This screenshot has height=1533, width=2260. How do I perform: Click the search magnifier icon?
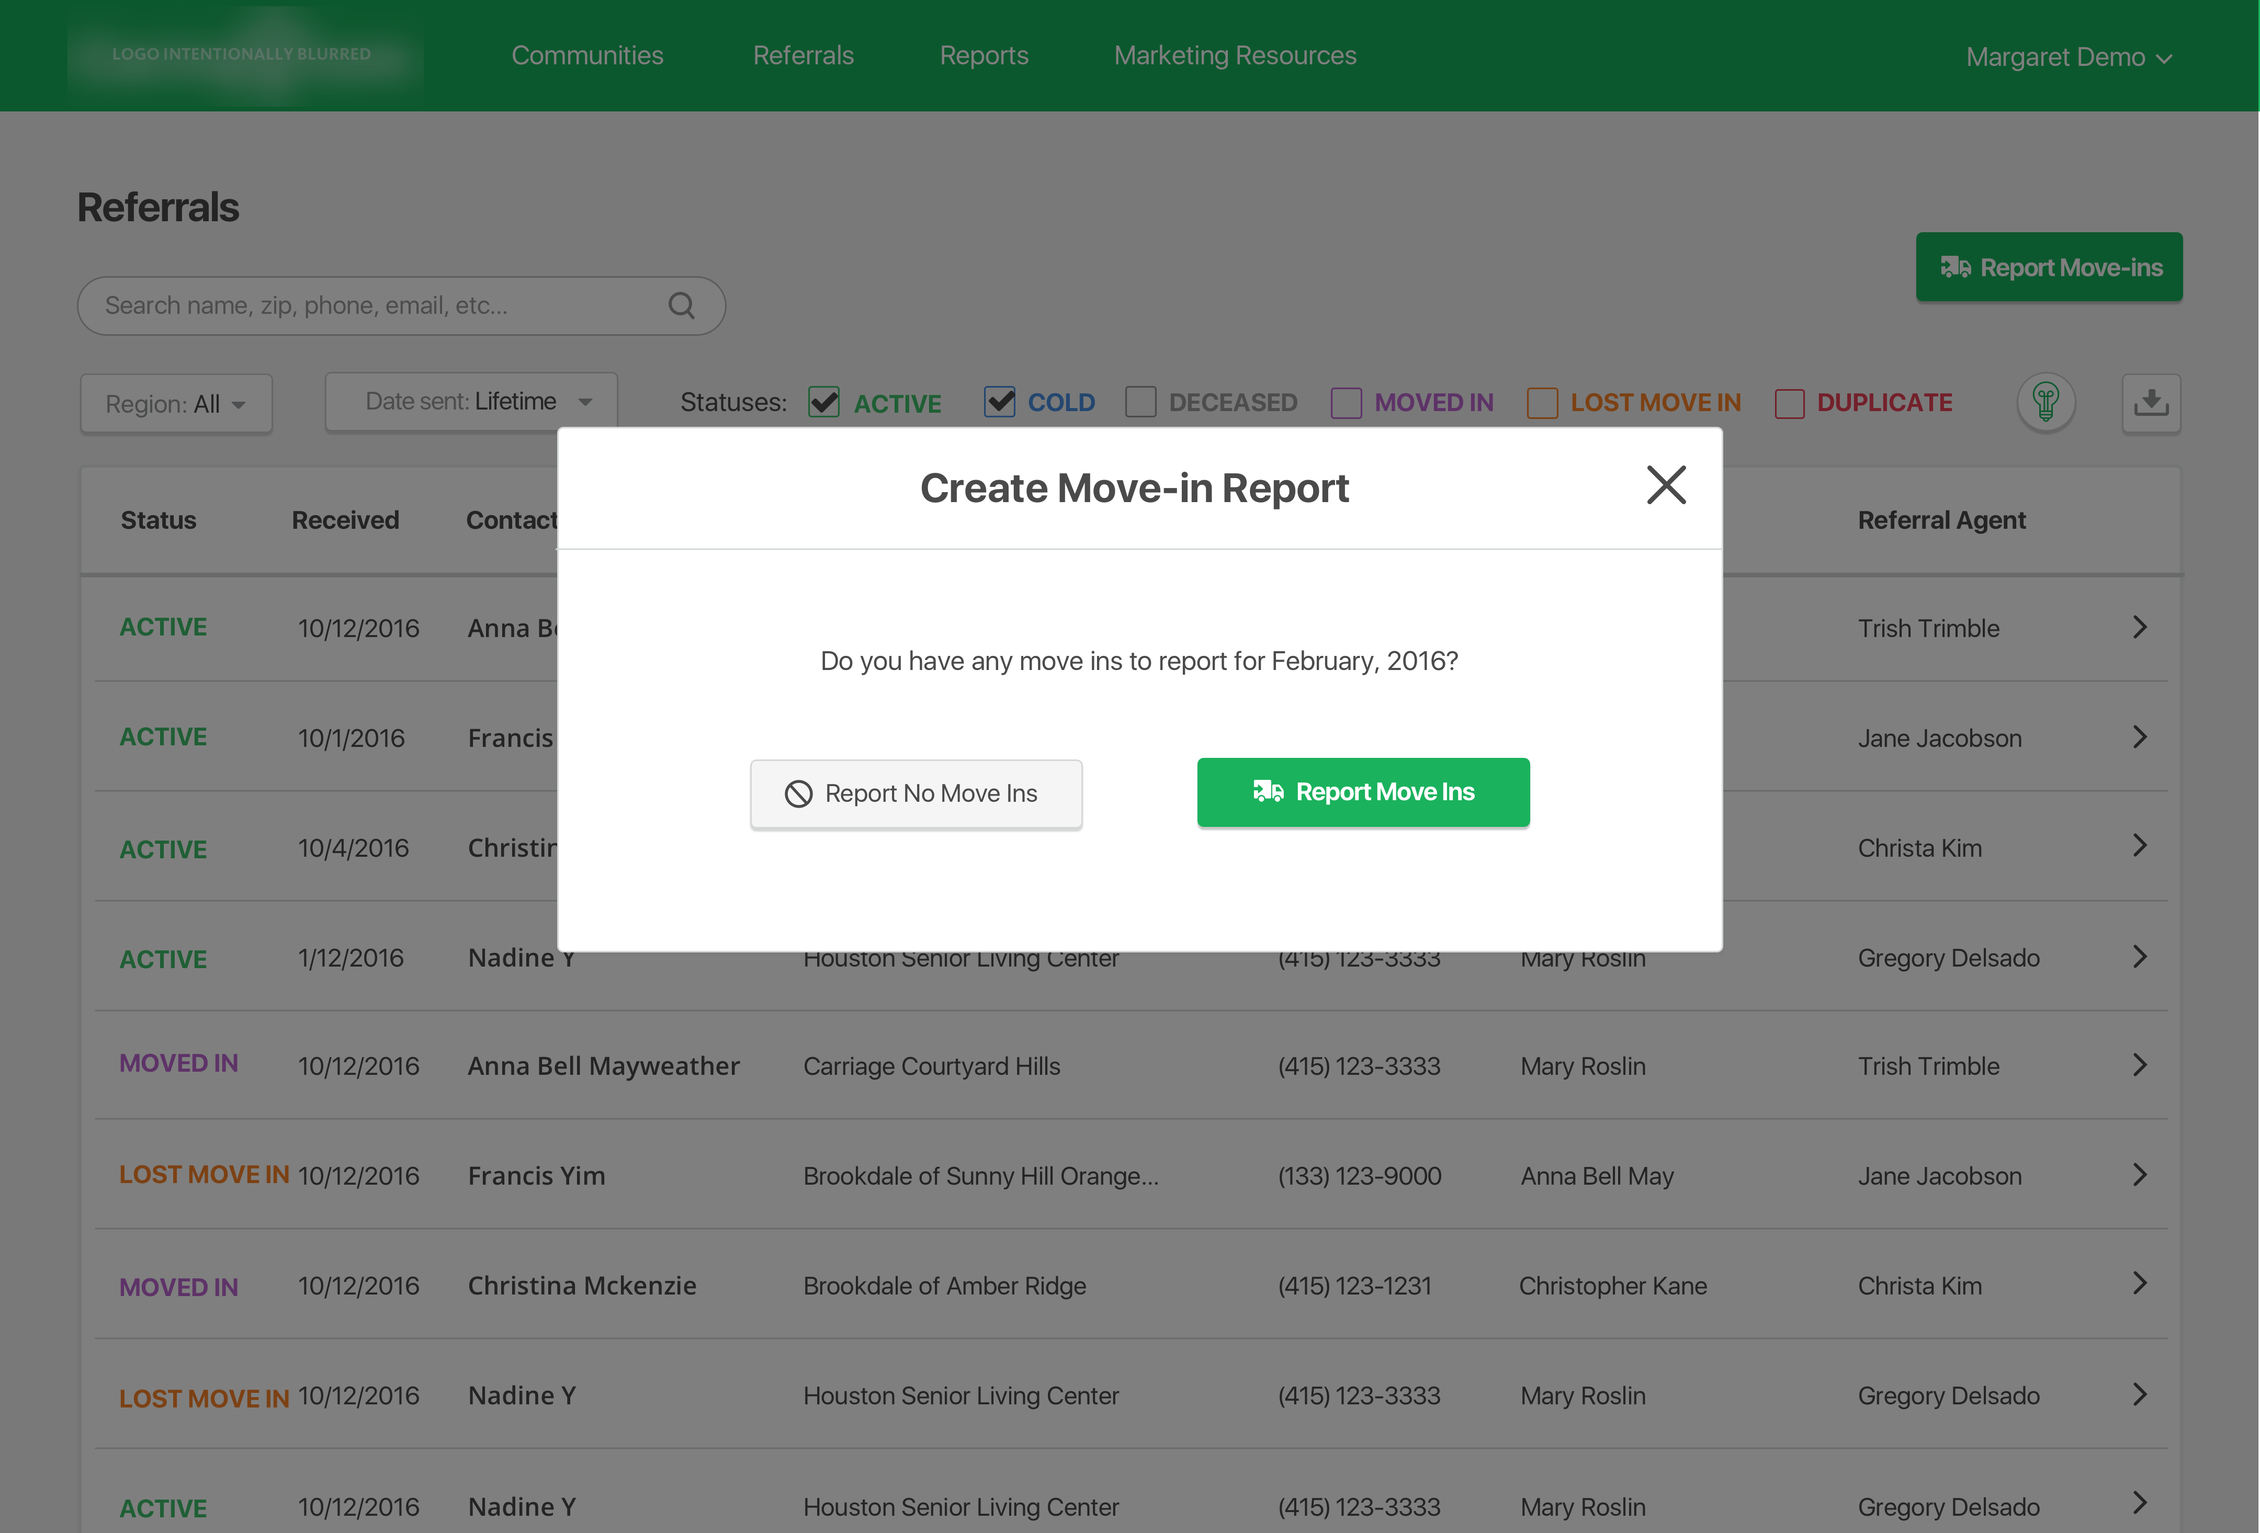pyautogui.click(x=682, y=305)
